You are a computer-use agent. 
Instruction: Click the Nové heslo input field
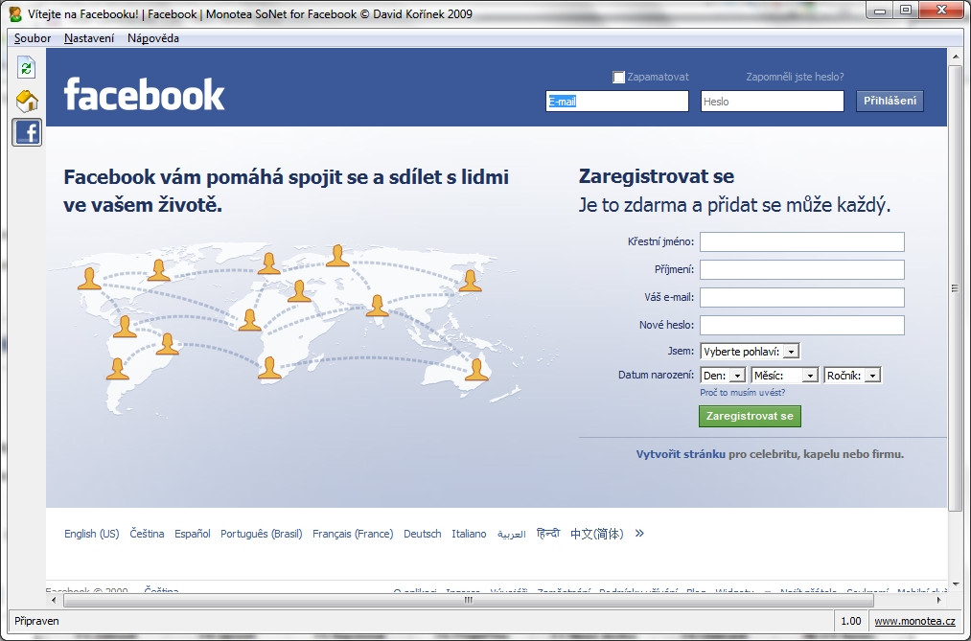(802, 326)
